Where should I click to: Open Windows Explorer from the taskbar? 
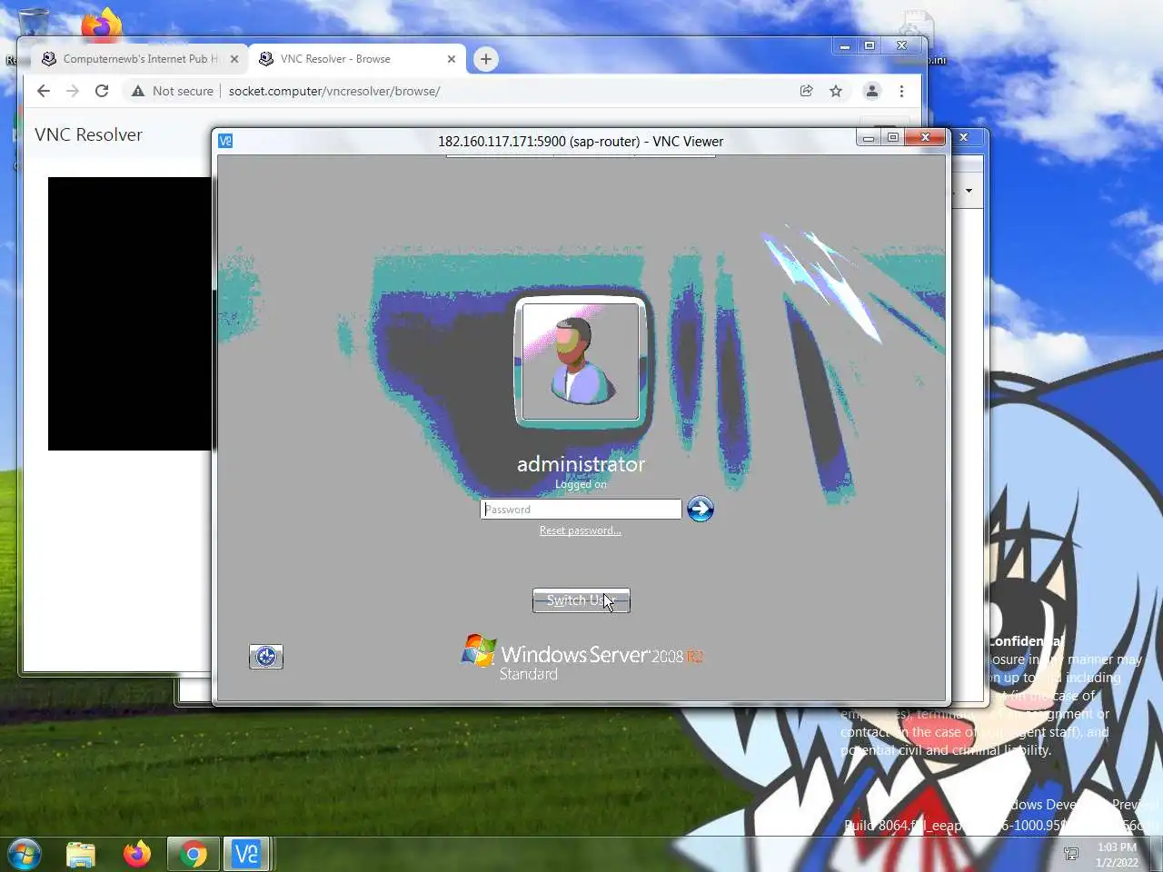[x=81, y=854]
